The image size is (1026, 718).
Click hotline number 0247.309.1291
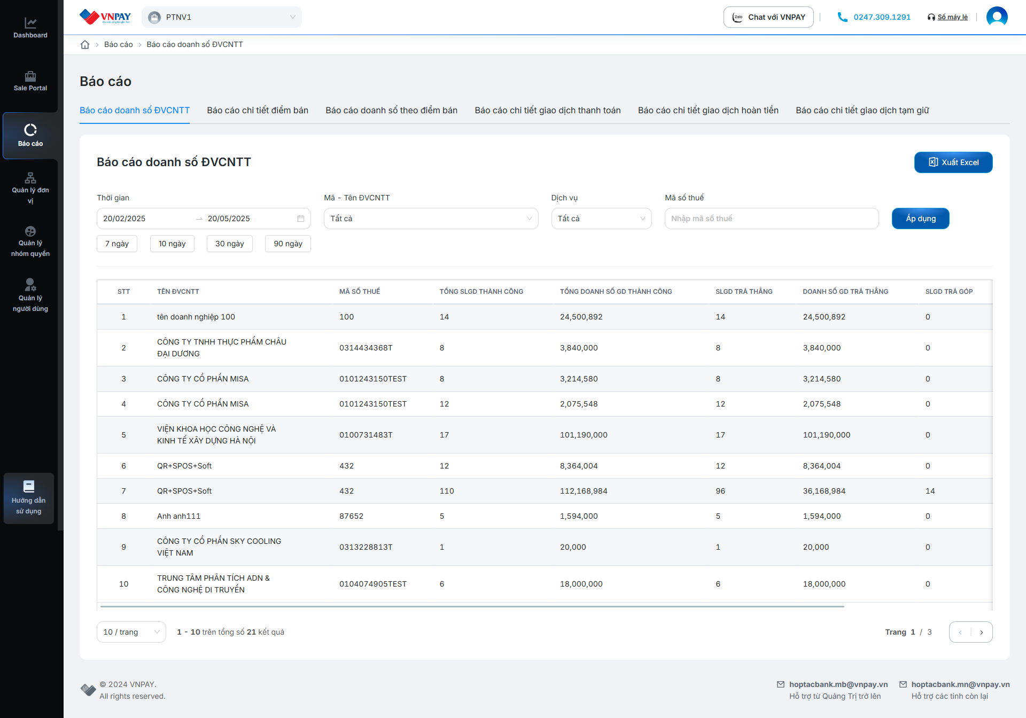tap(882, 17)
